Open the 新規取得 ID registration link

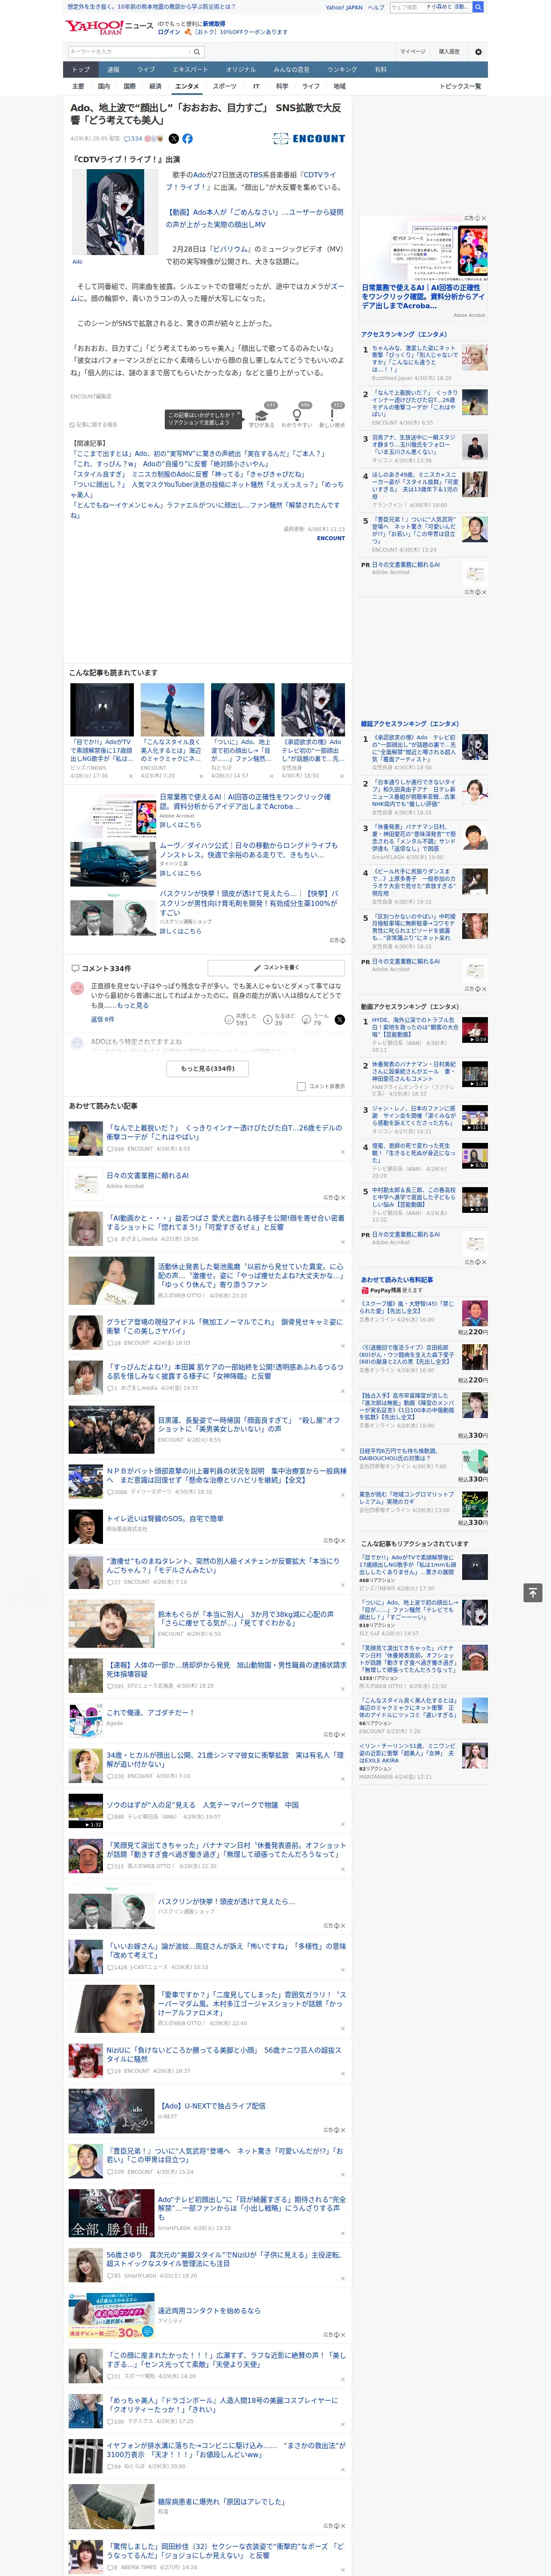[x=214, y=23]
